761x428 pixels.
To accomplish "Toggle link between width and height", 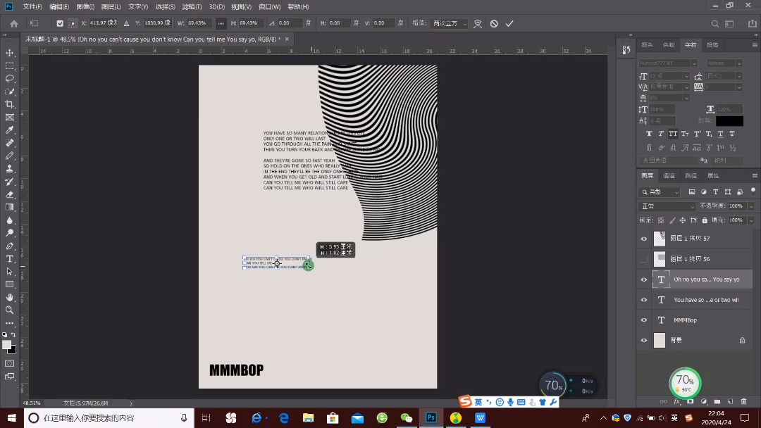I will click(221, 23).
